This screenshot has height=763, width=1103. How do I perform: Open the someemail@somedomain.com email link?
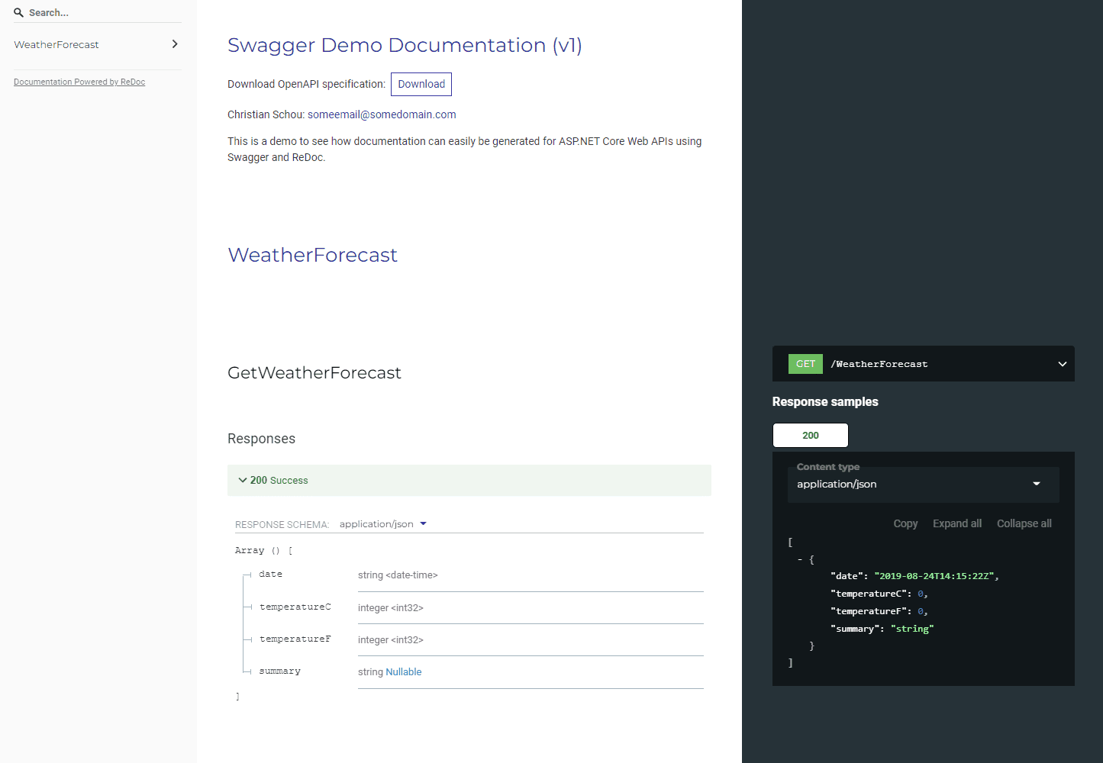381,114
